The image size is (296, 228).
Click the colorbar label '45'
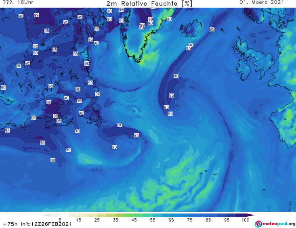click(134, 220)
